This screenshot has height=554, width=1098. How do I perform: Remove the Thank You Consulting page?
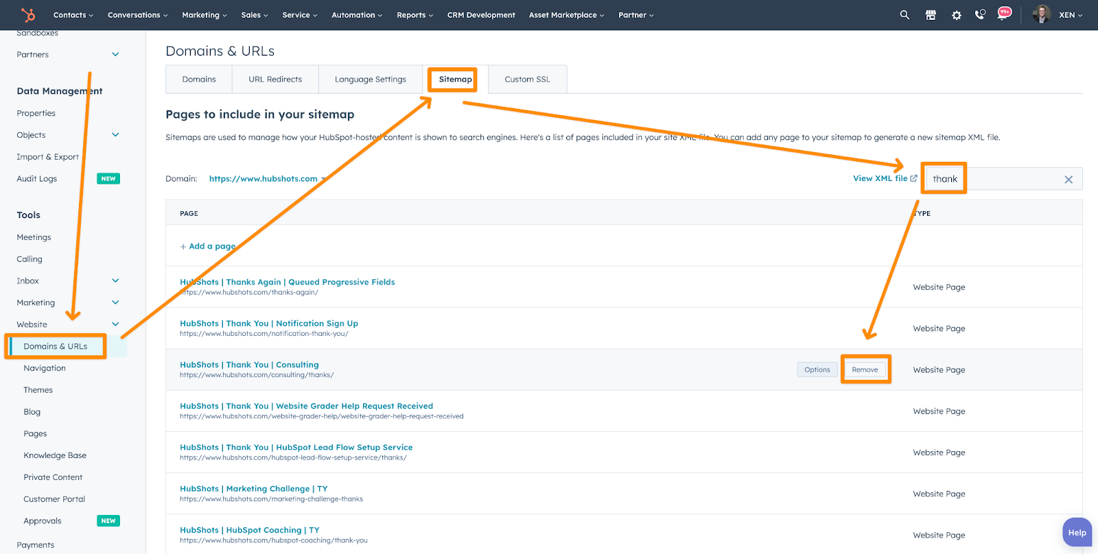[x=865, y=370]
